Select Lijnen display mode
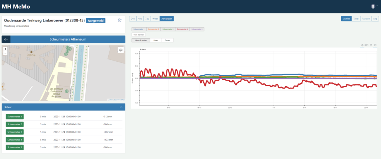This screenshot has width=381, height=159. pyautogui.click(x=156, y=40)
